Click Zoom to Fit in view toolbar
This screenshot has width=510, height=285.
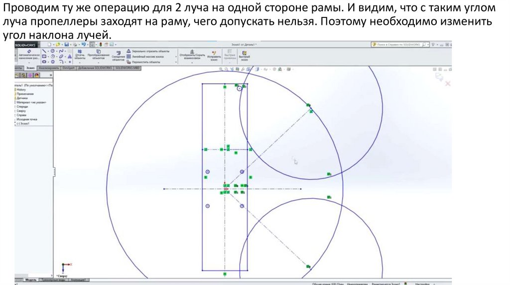[221, 69]
